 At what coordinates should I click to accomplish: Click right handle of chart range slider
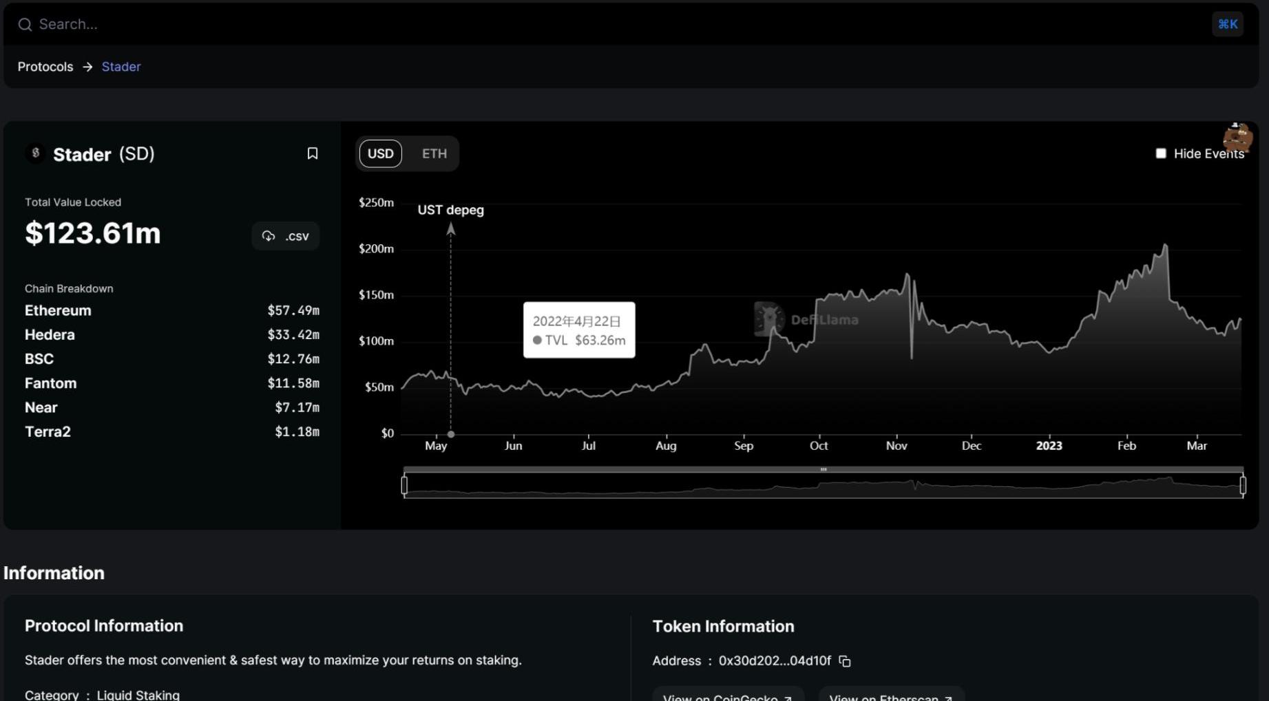point(1242,486)
